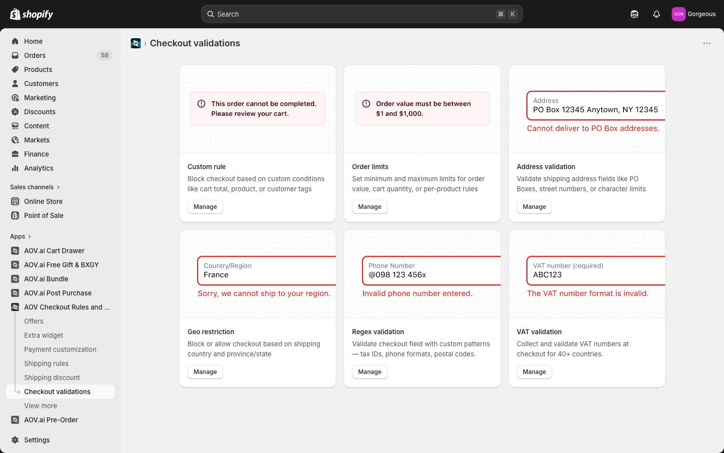
Task: Open Shipping rules page
Action: (46, 363)
